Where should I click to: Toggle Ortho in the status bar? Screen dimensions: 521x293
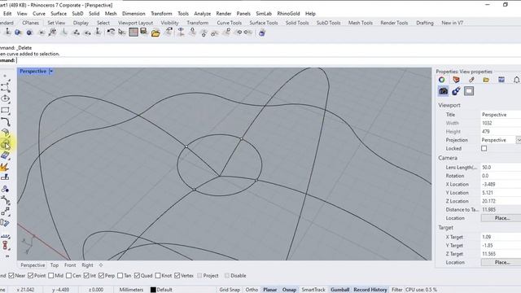(252, 290)
